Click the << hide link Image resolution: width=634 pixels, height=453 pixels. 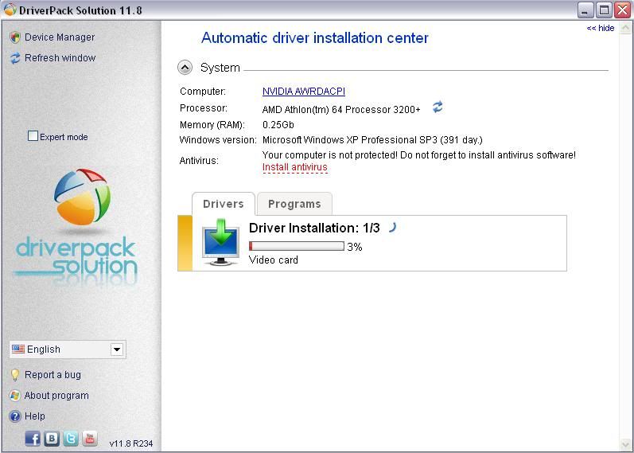coord(601,28)
